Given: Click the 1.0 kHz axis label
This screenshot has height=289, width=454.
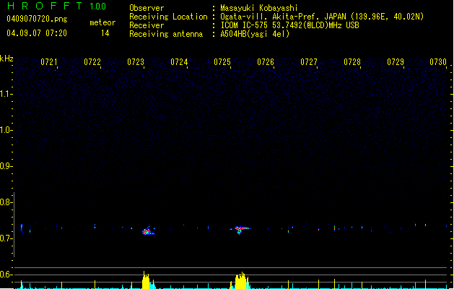Looking at the screenshot, I should click(6, 130).
